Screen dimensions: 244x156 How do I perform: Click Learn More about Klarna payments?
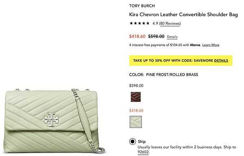211,45
